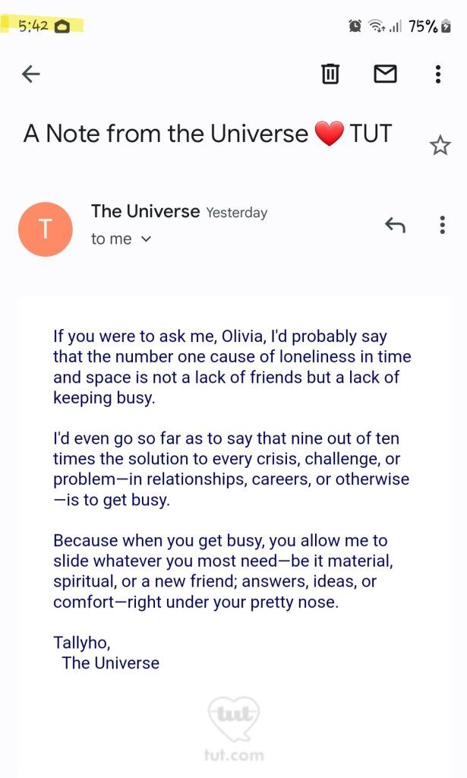Go back using the back arrow
The image size is (467, 778).
(30, 74)
